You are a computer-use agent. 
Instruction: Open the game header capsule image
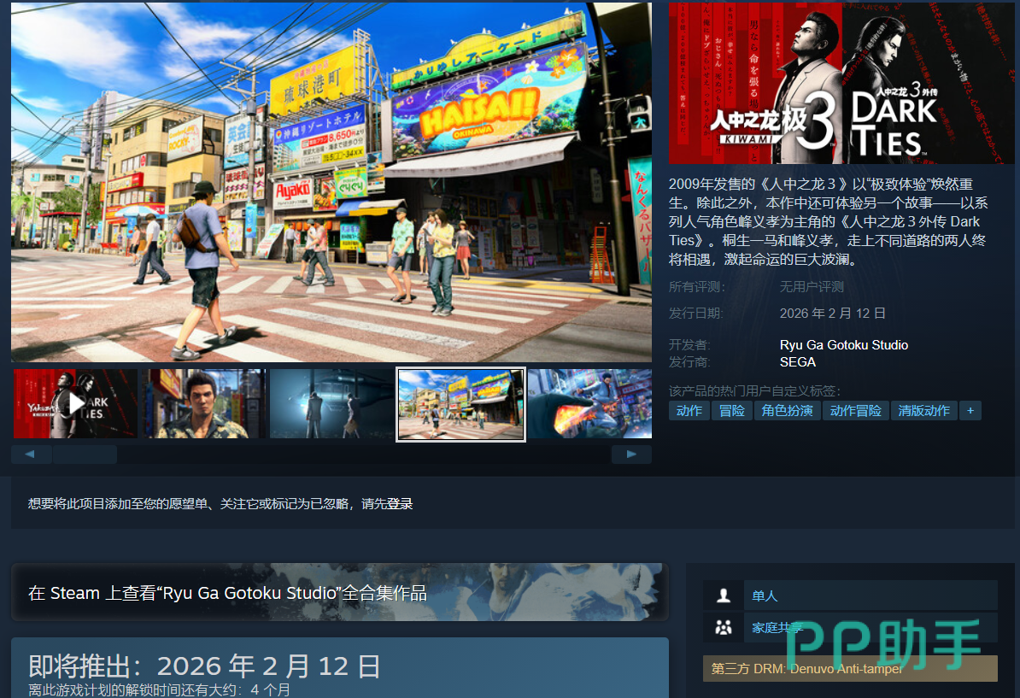(x=841, y=83)
